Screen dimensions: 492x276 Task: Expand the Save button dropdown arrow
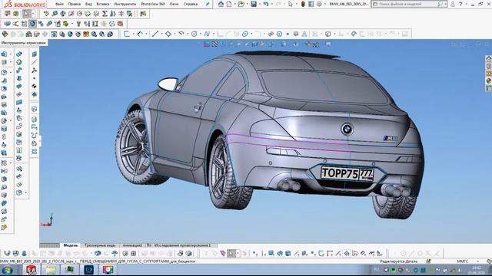[x=259, y=4]
